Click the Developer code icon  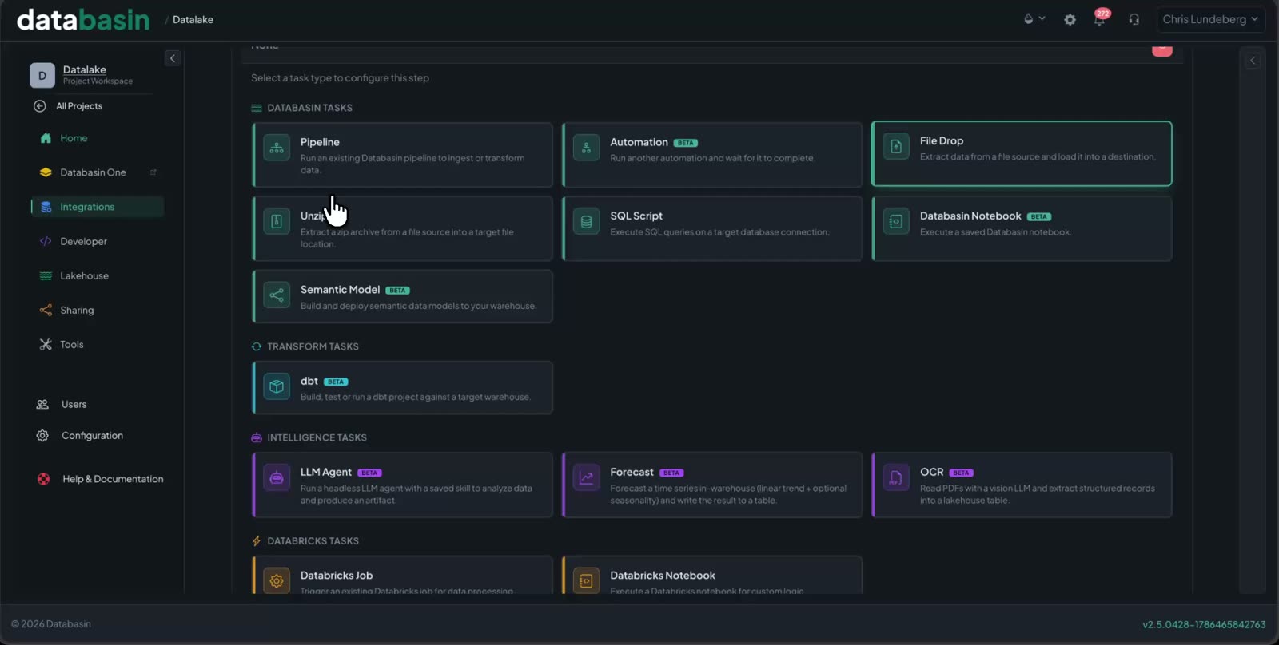pos(46,241)
